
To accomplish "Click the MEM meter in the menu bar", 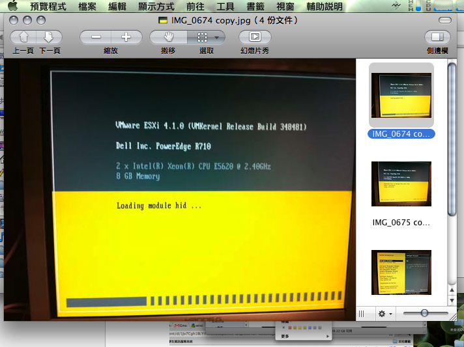I will point(414,6).
